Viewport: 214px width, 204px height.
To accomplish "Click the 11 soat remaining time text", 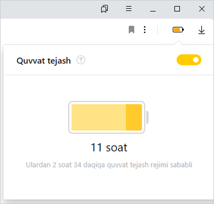I will pos(109,148).
